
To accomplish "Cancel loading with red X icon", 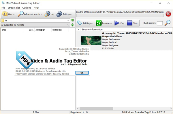I will (x=168, y=14).
